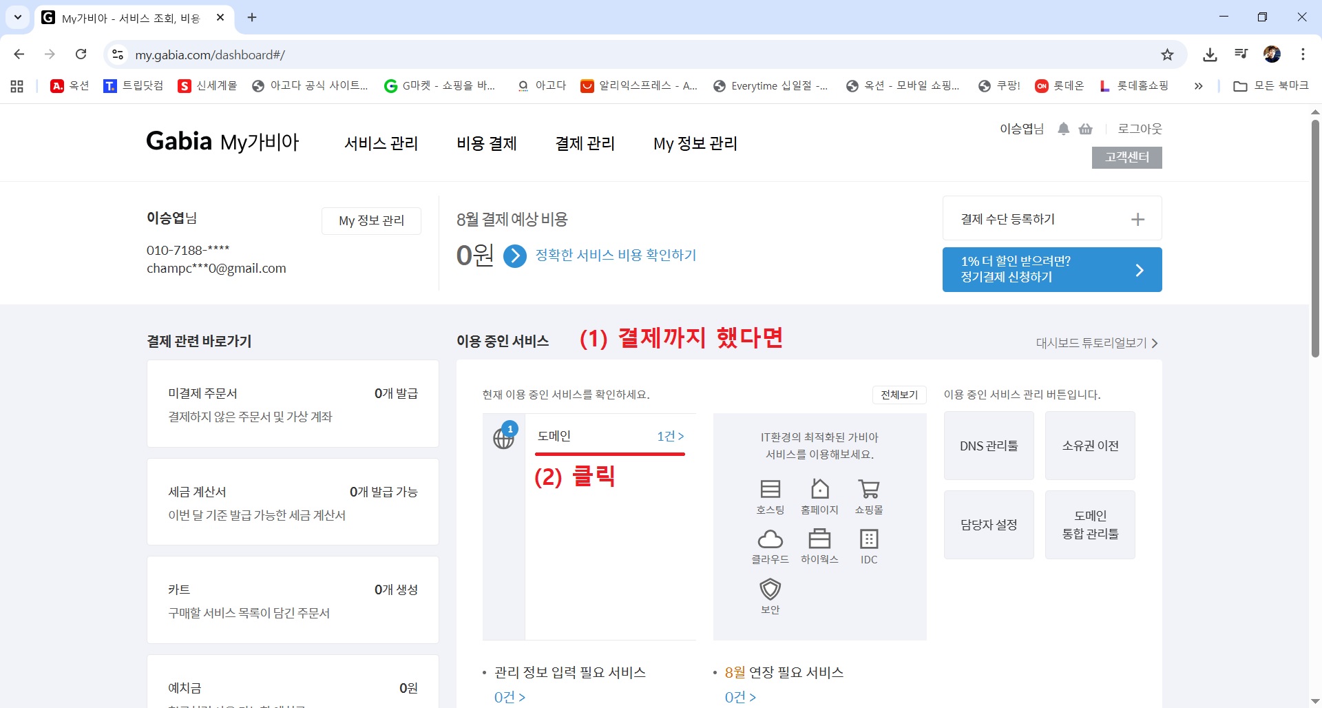The image size is (1322, 708).
Task: Click the 이승엽님 user name in header
Action: pyautogui.click(x=1022, y=129)
